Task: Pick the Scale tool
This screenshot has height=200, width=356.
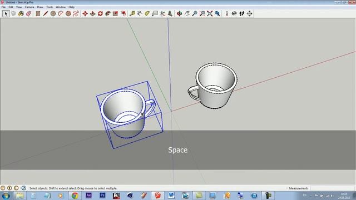Action: tap(115, 13)
